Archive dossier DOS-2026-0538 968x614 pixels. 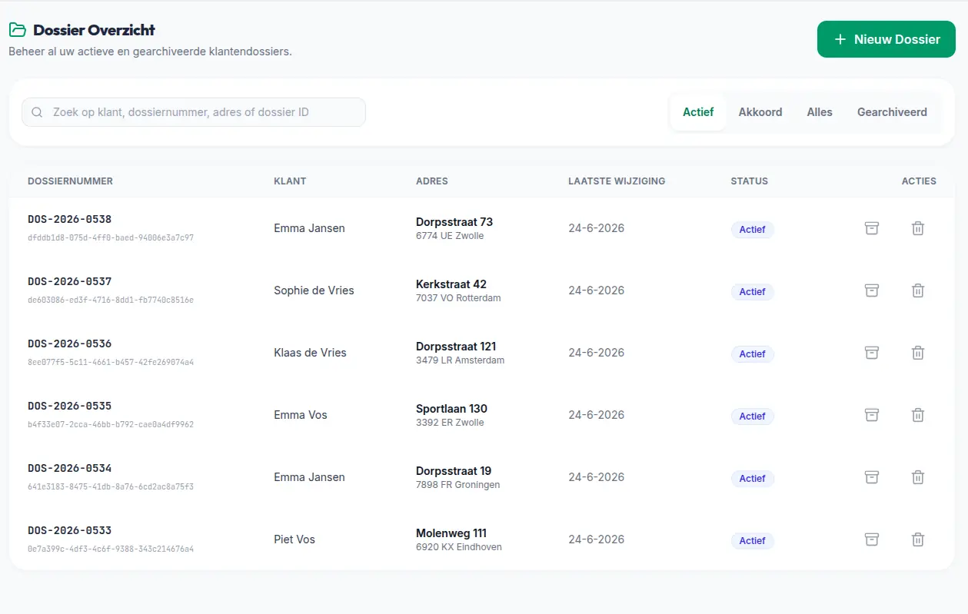(x=871, y=228)
